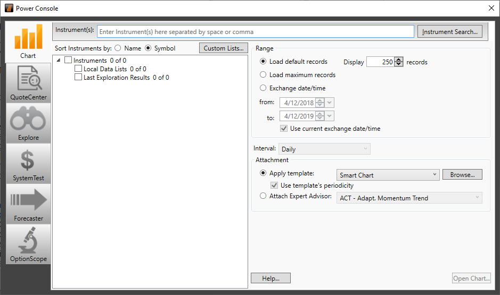Select Exchange date/time range option
500x295 pixels.
[x=263, y=88]
